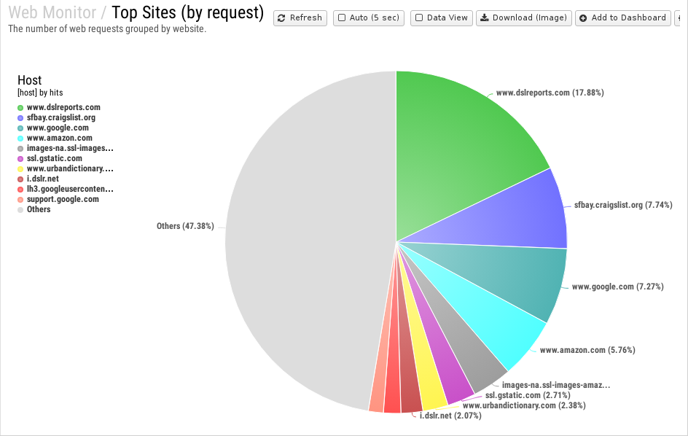Click the lh3.googleusercontent legend dot
This screenshot has height=436, width=688.
click(20, 190)
